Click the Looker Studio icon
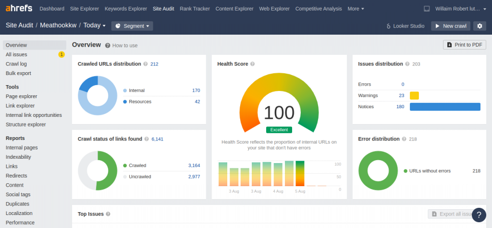 (388, 26)
